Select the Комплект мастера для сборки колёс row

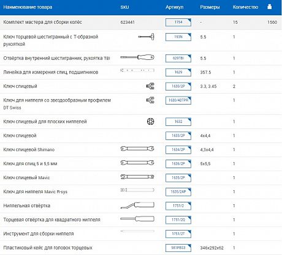click(141, 22)
